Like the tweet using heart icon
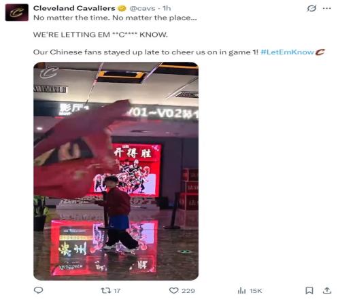Viewport: 340px width, 299px height. point(174,290)
